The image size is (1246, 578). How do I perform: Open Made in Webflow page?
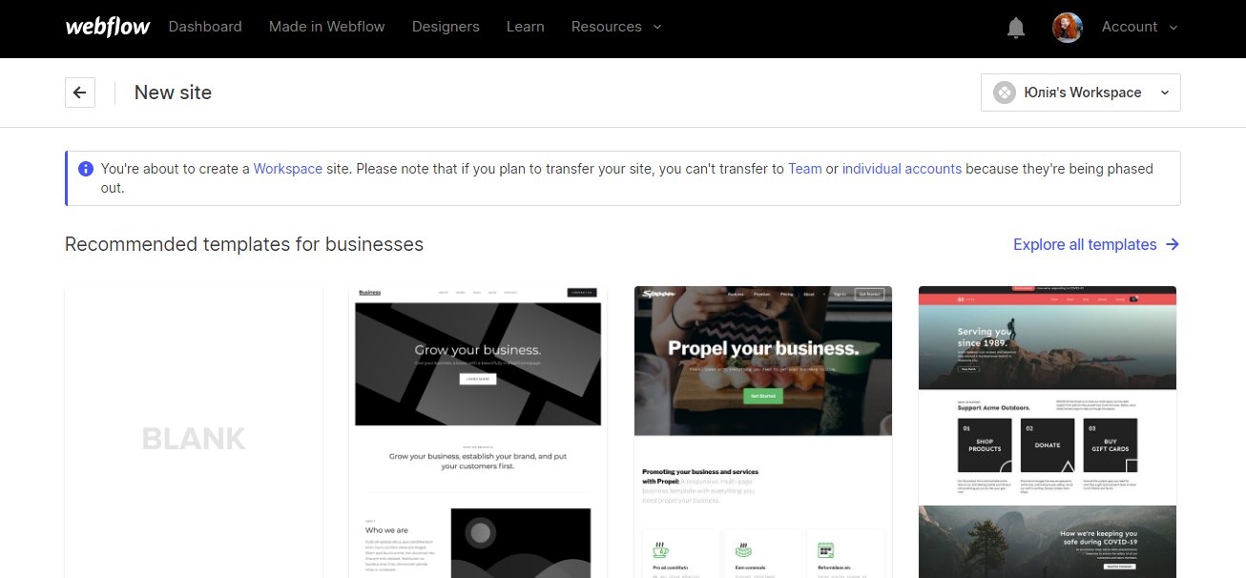click(x=326, y=27)
